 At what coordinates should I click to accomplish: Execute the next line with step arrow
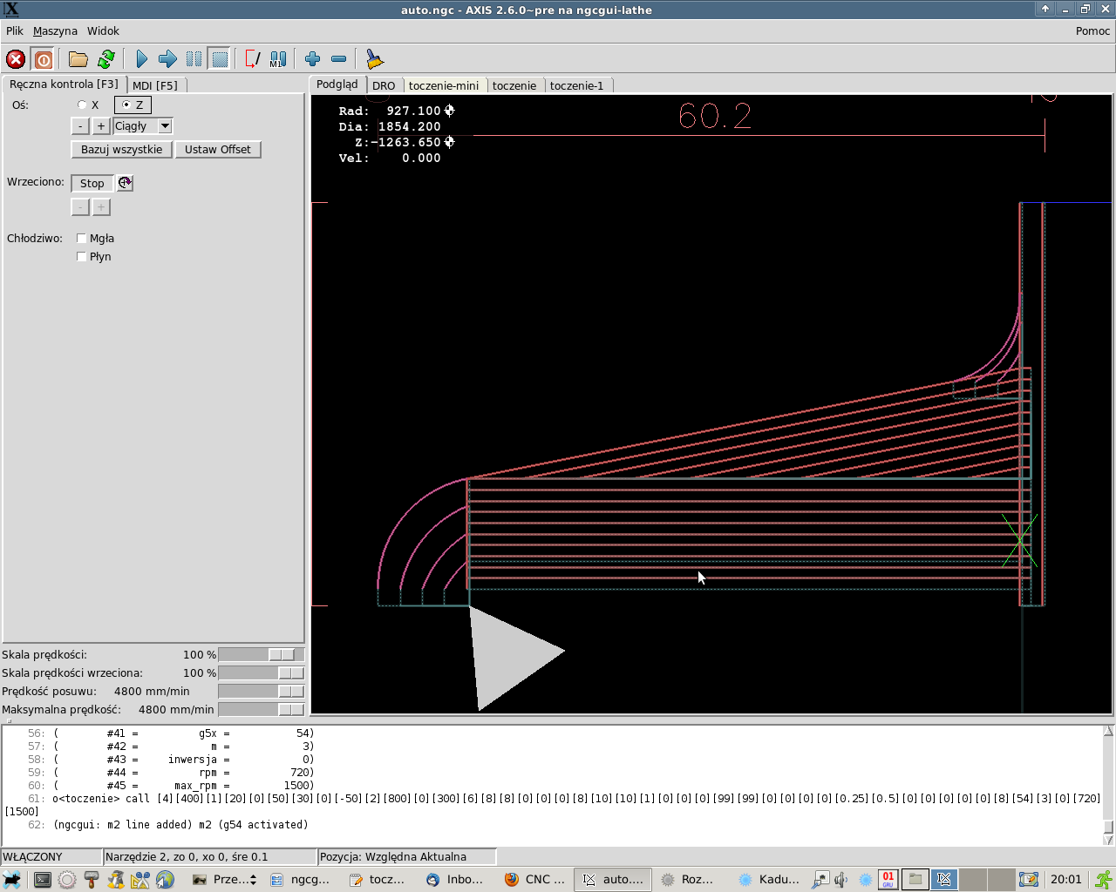tap(167, 59)
